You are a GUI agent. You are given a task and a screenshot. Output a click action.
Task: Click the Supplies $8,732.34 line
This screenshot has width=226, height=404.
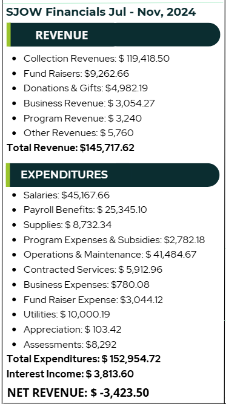(68, 225)
